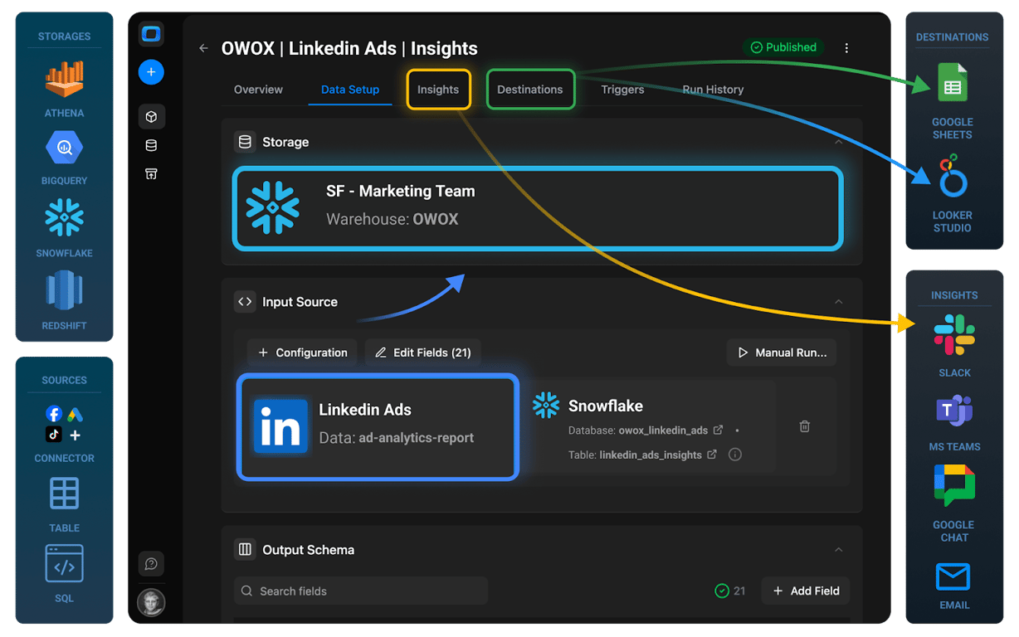Click the info icon beside the table name
This screenshot has height=637, width=1019.
click(x=734, y=455)
